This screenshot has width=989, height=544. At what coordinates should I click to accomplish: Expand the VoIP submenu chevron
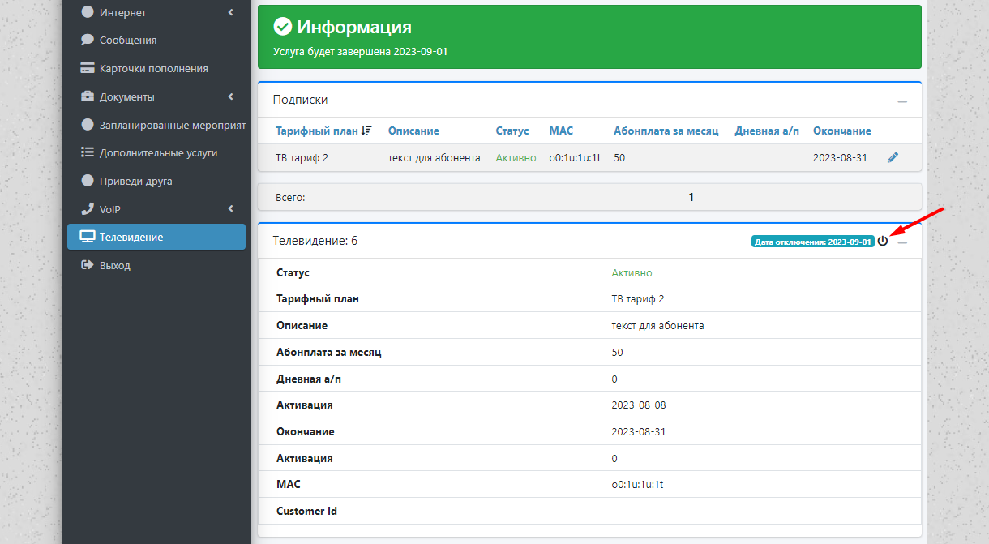(x=230, y=209)
